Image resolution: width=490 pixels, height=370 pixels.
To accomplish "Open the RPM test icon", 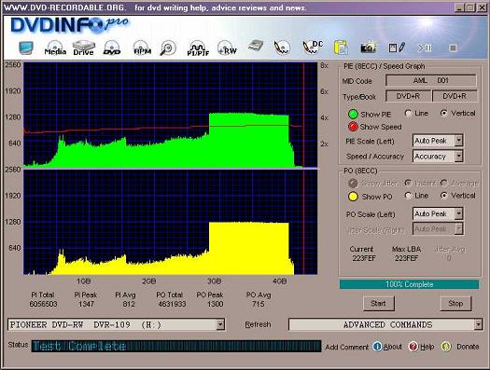I will [x=142, y=48].
